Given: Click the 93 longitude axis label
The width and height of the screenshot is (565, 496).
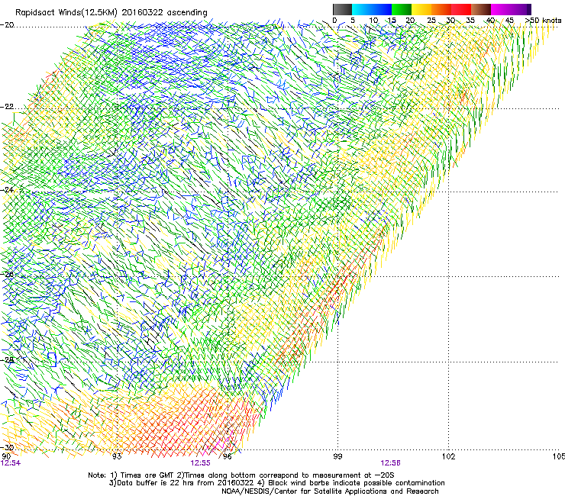Looking at the screenshot, I should (117, 456).
